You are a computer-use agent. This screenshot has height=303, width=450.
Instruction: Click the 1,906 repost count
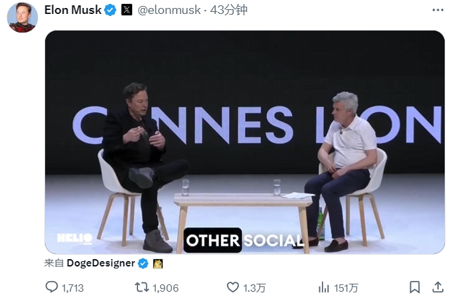(166, 288)
